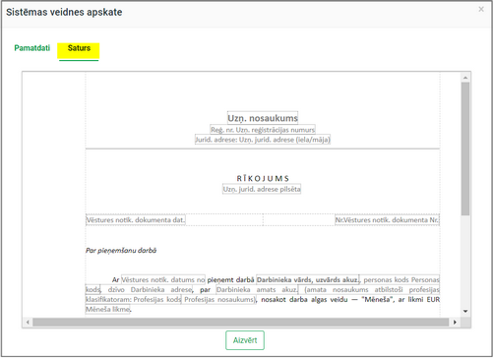The height and width of the screenshot is (358, 493).
Task: Click 'Reģ. nr. Uzņ. reģistrācijas numurs' field
Action: point(263,130)
